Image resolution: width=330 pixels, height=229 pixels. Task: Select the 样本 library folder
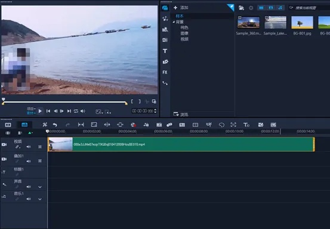pos(180,16)
